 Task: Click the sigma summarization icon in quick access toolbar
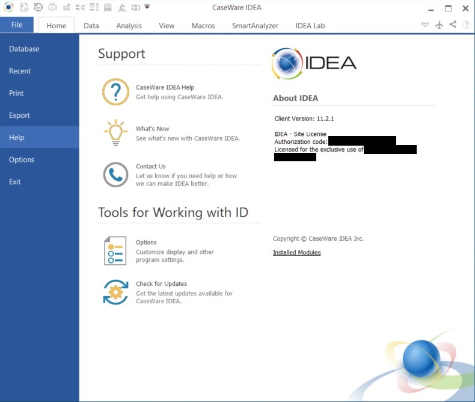click(80, 7)
